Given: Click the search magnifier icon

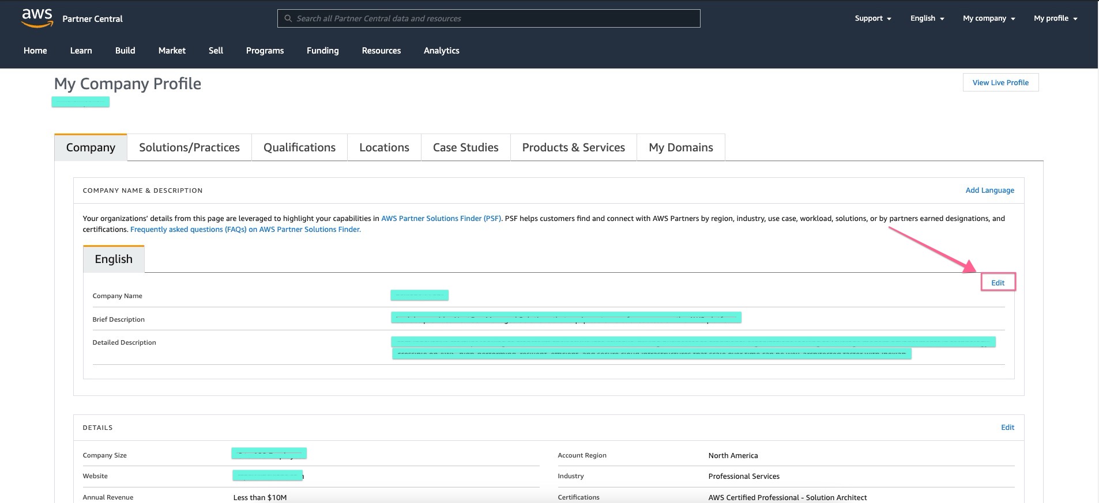Looking at the screenshot, I should coord(288,18).
